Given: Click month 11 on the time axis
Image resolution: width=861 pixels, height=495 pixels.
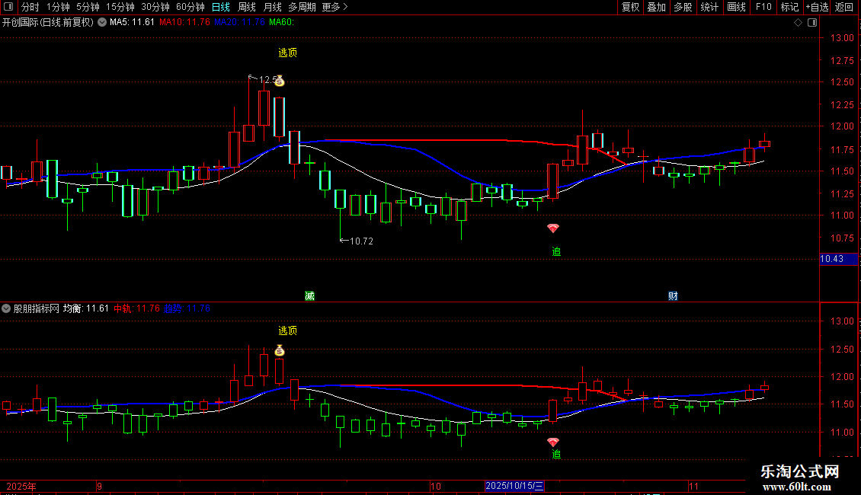Looking at the screenshot, I should pos(694,486).
